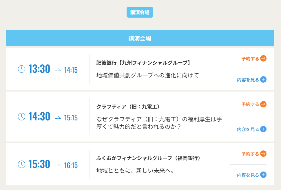
Task: Click clock icon beside 14:30 time
Action: pyautogui.click(x=22, y=117)
